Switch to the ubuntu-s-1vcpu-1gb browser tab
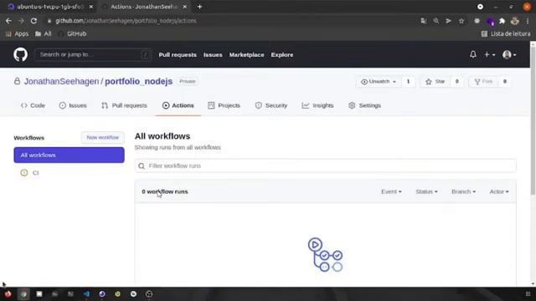Image resolution: width=536 pixels, height=301 pixels. pos(49,7)
